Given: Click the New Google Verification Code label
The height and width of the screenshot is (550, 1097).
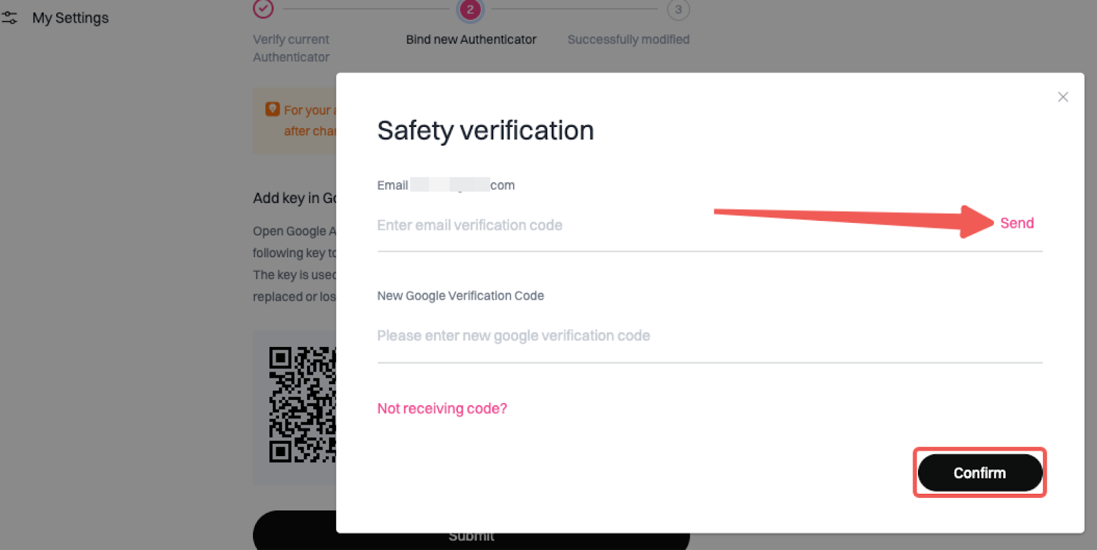Looking at the screenshot, I should click(x=460, y=296).
